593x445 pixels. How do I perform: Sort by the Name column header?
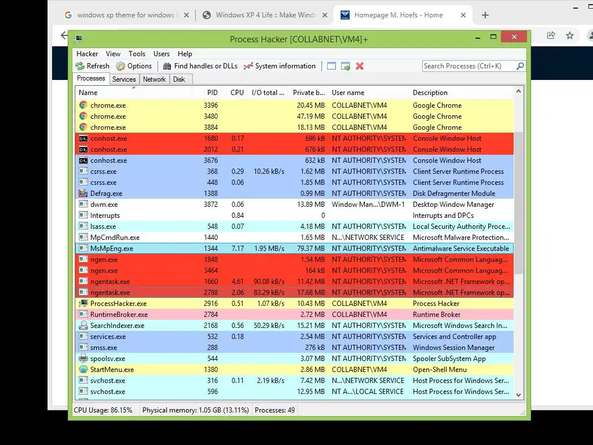[134, 93]
